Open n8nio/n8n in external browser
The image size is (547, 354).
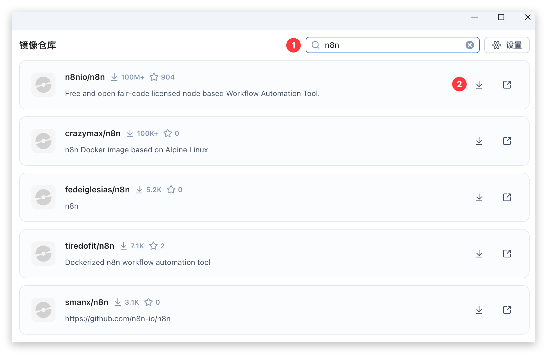(507, 85)
